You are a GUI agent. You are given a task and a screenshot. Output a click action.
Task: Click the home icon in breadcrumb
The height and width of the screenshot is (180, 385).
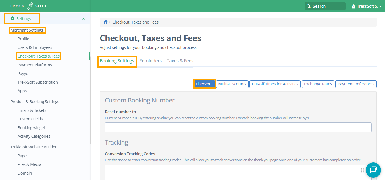(x=106, y=22)
